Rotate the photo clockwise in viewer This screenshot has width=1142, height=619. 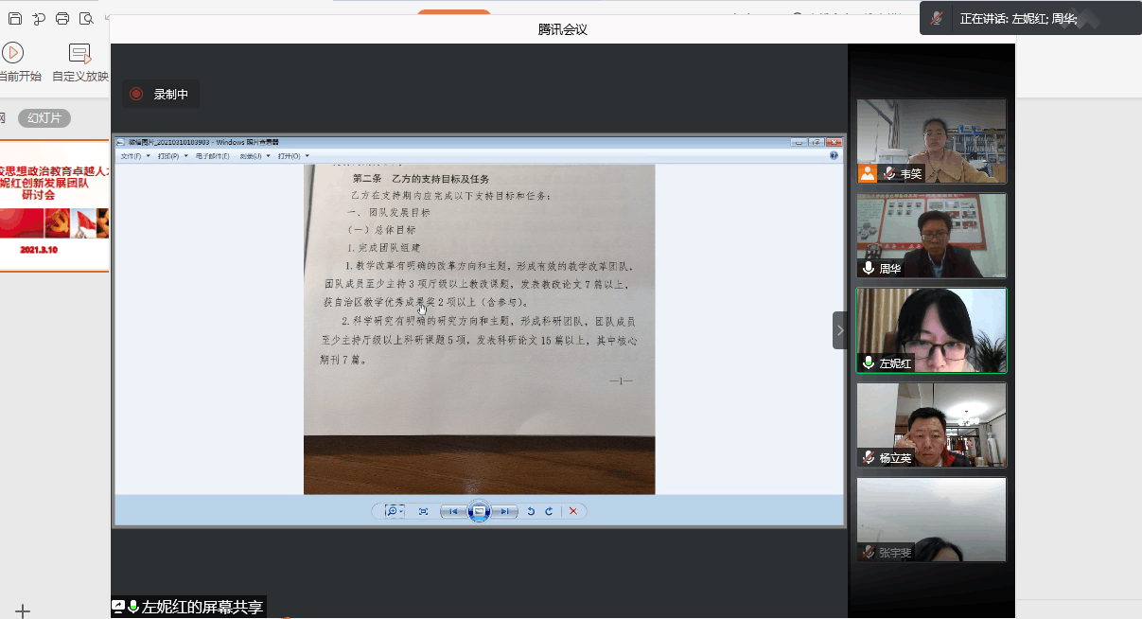pyautogui.click(x=548, y=511)
